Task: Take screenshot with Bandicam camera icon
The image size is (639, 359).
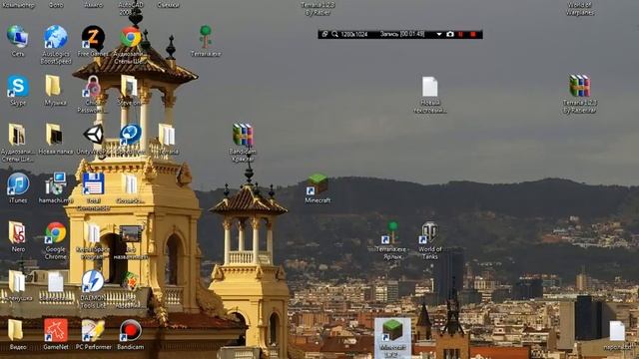Action: point(450,35)
